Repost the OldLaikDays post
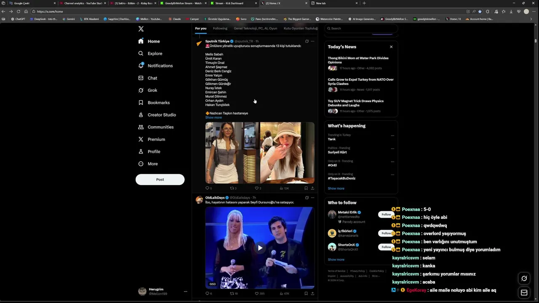This screenshot has height=303, width=539. (234, 293)
